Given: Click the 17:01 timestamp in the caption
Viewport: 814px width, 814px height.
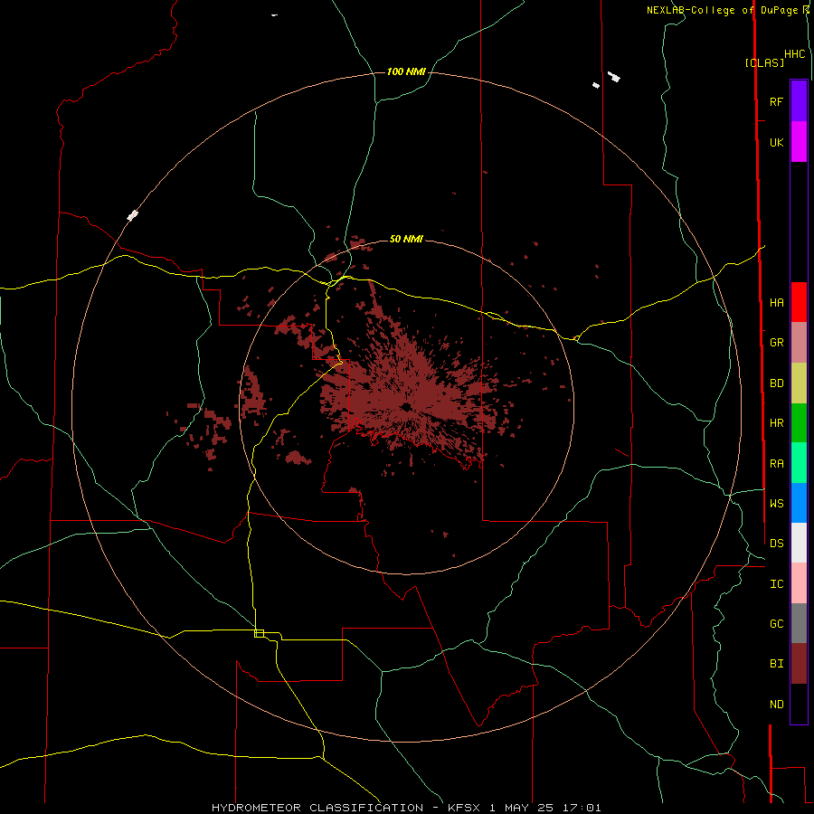Looking at the screenshot, I should pos(582,808).
